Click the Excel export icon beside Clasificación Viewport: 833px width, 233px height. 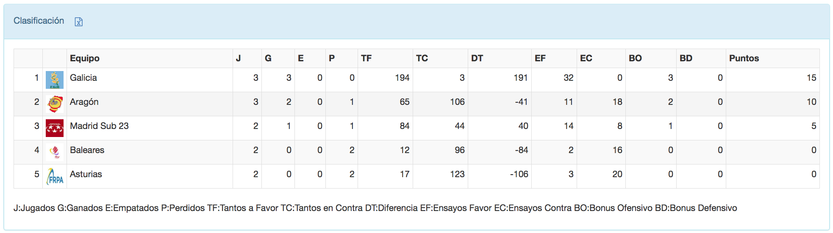[x=78, y=22]
